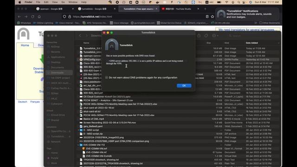Click the menu bar date and time

tap(267, 2)
